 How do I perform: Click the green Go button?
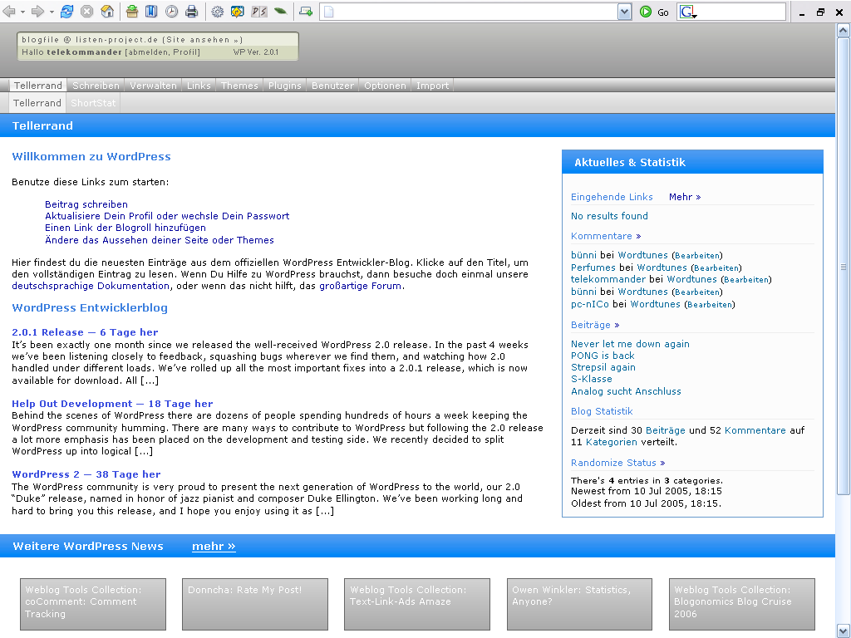(x=654, y=12)
